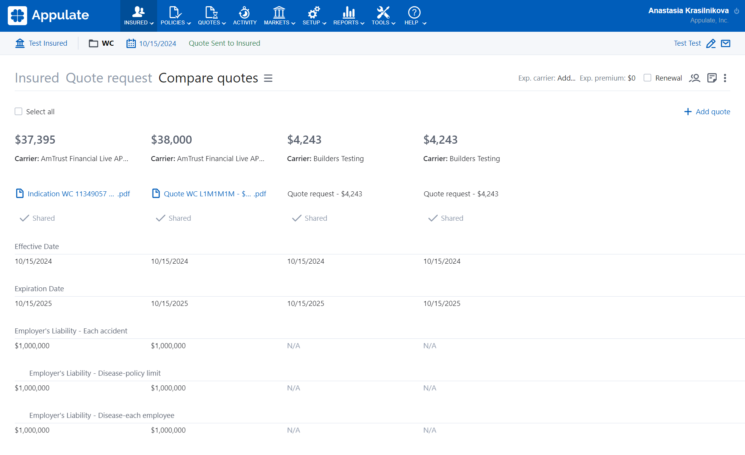The image size is (745, 455).
Task: Click the pencil edit icon beside Test Test
Action: (711, 43)
